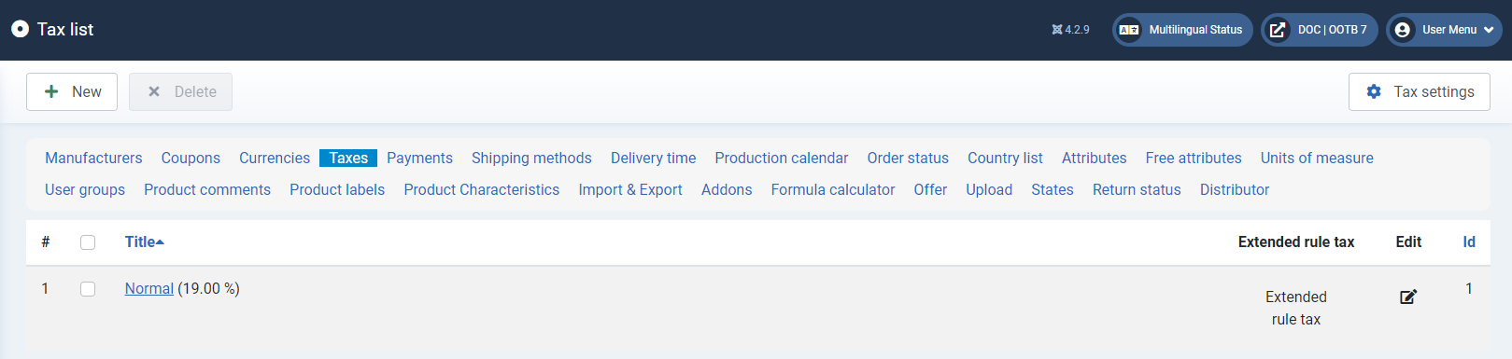
Task: Click the Tax settings gear icon
Action: coord(1374,91)
